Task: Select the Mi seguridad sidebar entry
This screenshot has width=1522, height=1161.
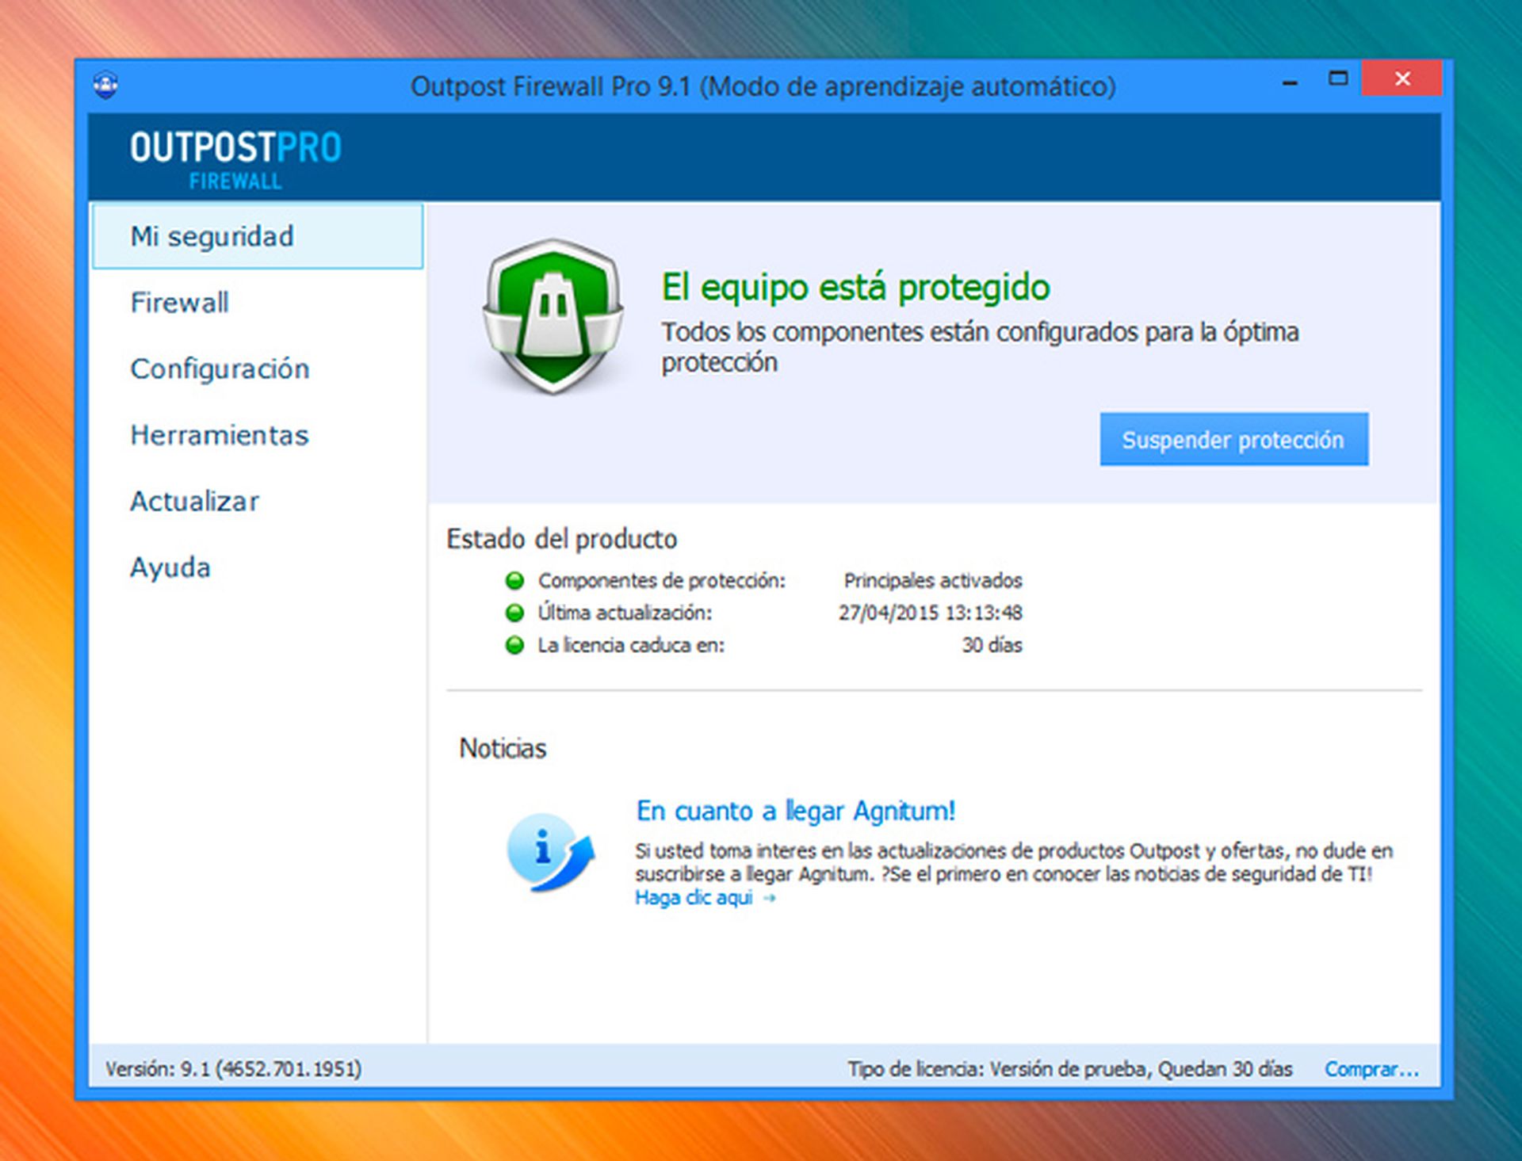Action: pyautogui.click(x=212, y=236)
